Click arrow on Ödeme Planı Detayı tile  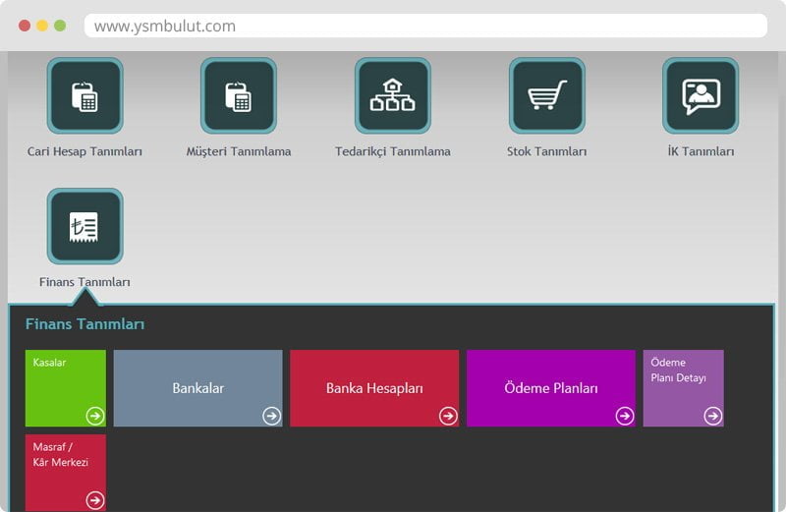[712, 416]
